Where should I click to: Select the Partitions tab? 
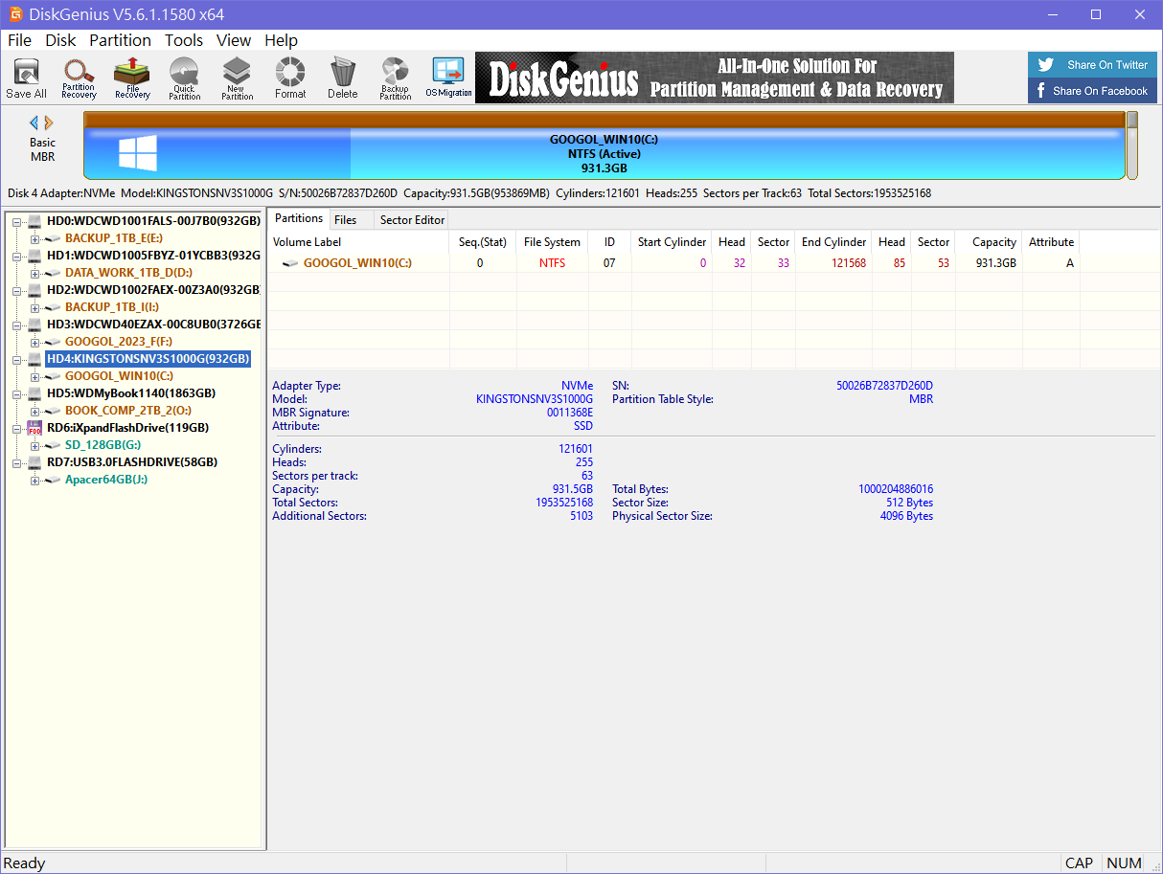pyautogui.click(x=299, y=218)
